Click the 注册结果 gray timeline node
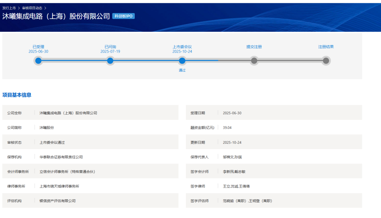The image size is (381, 218). click(326, 61)
